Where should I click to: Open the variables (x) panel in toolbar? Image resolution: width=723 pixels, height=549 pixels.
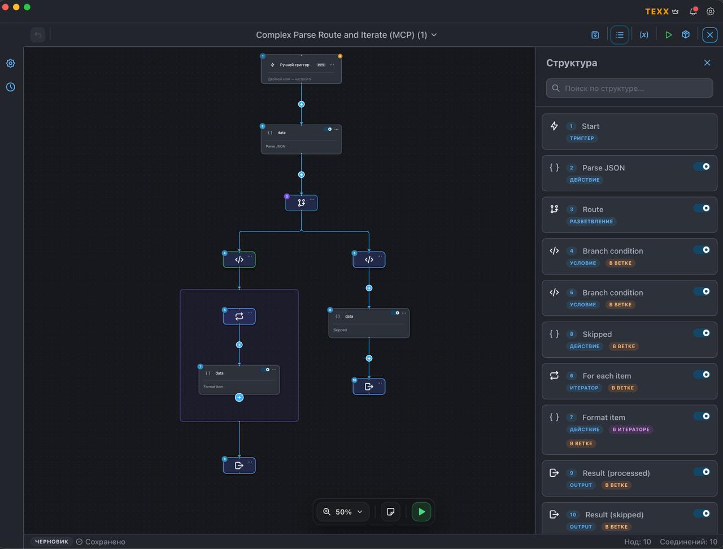coord(644,34)
